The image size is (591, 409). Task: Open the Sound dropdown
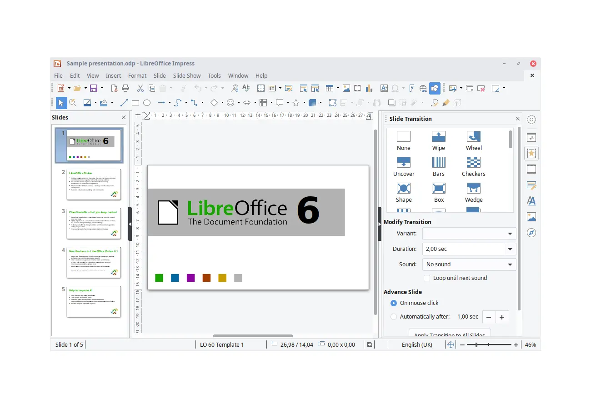pos(469,264)
